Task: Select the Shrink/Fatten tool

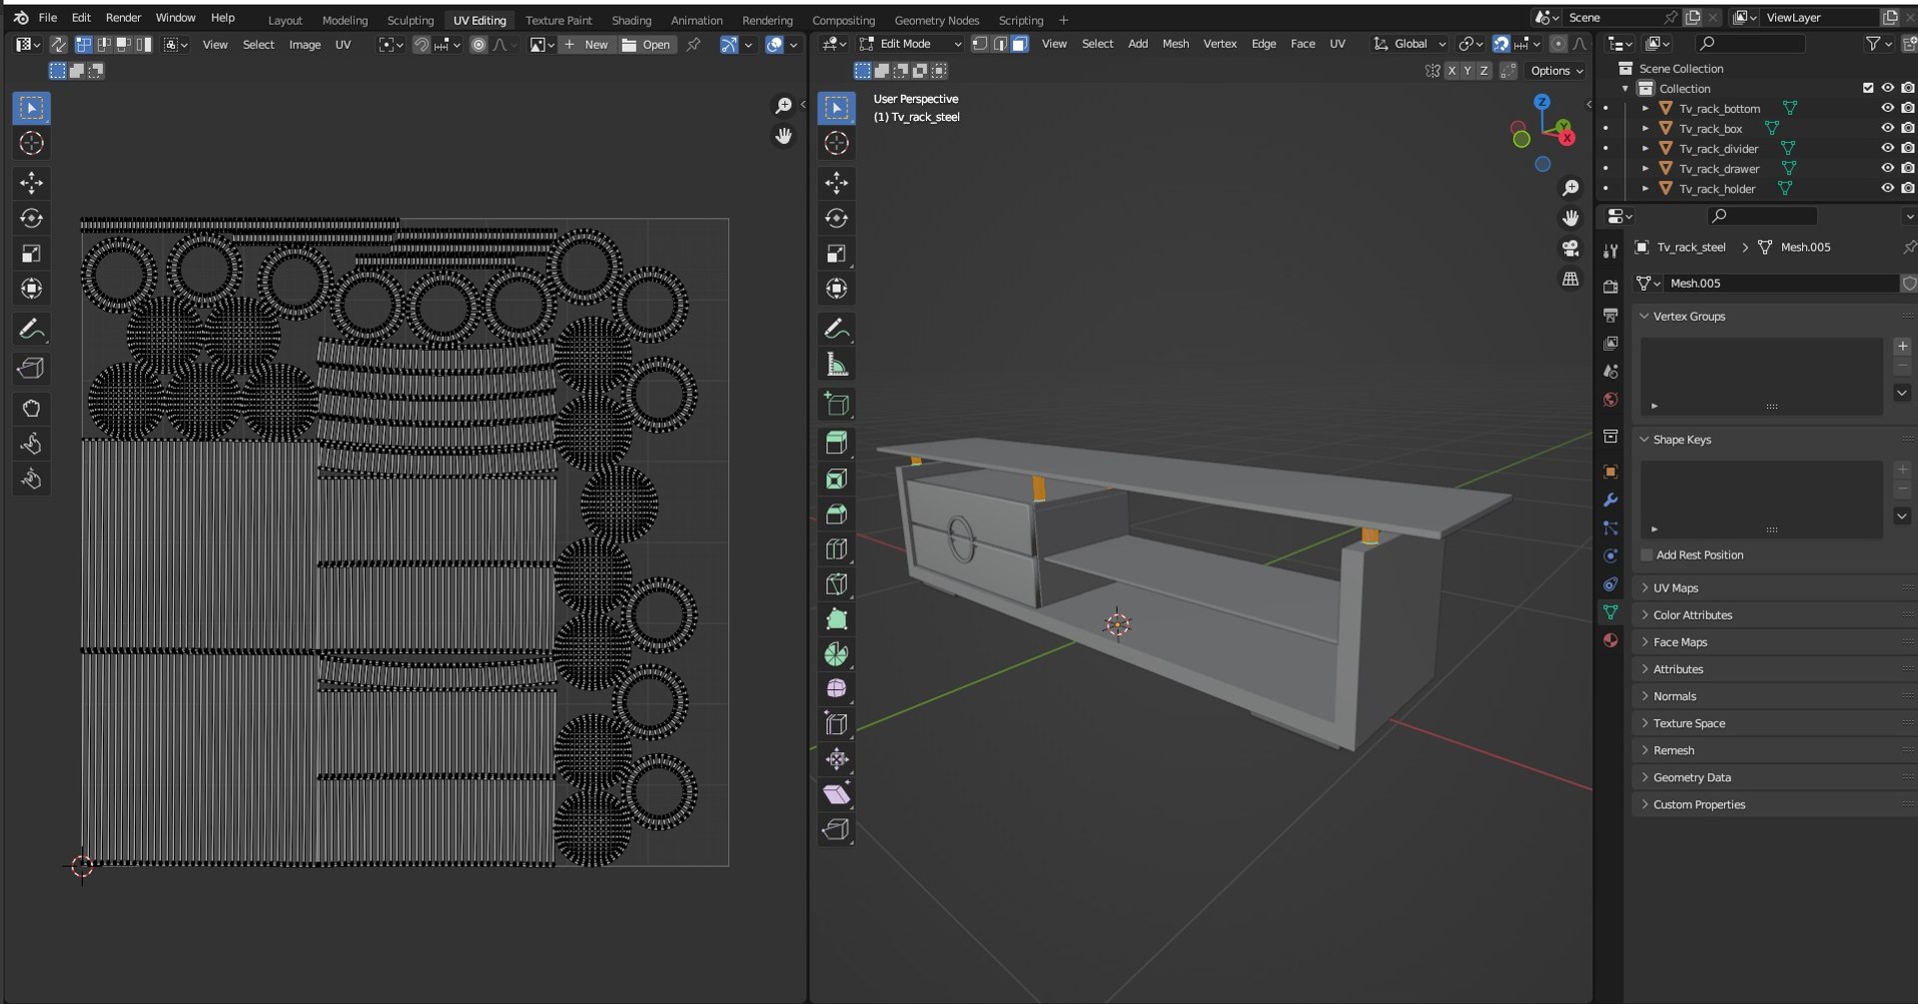Action: [836, 759]
